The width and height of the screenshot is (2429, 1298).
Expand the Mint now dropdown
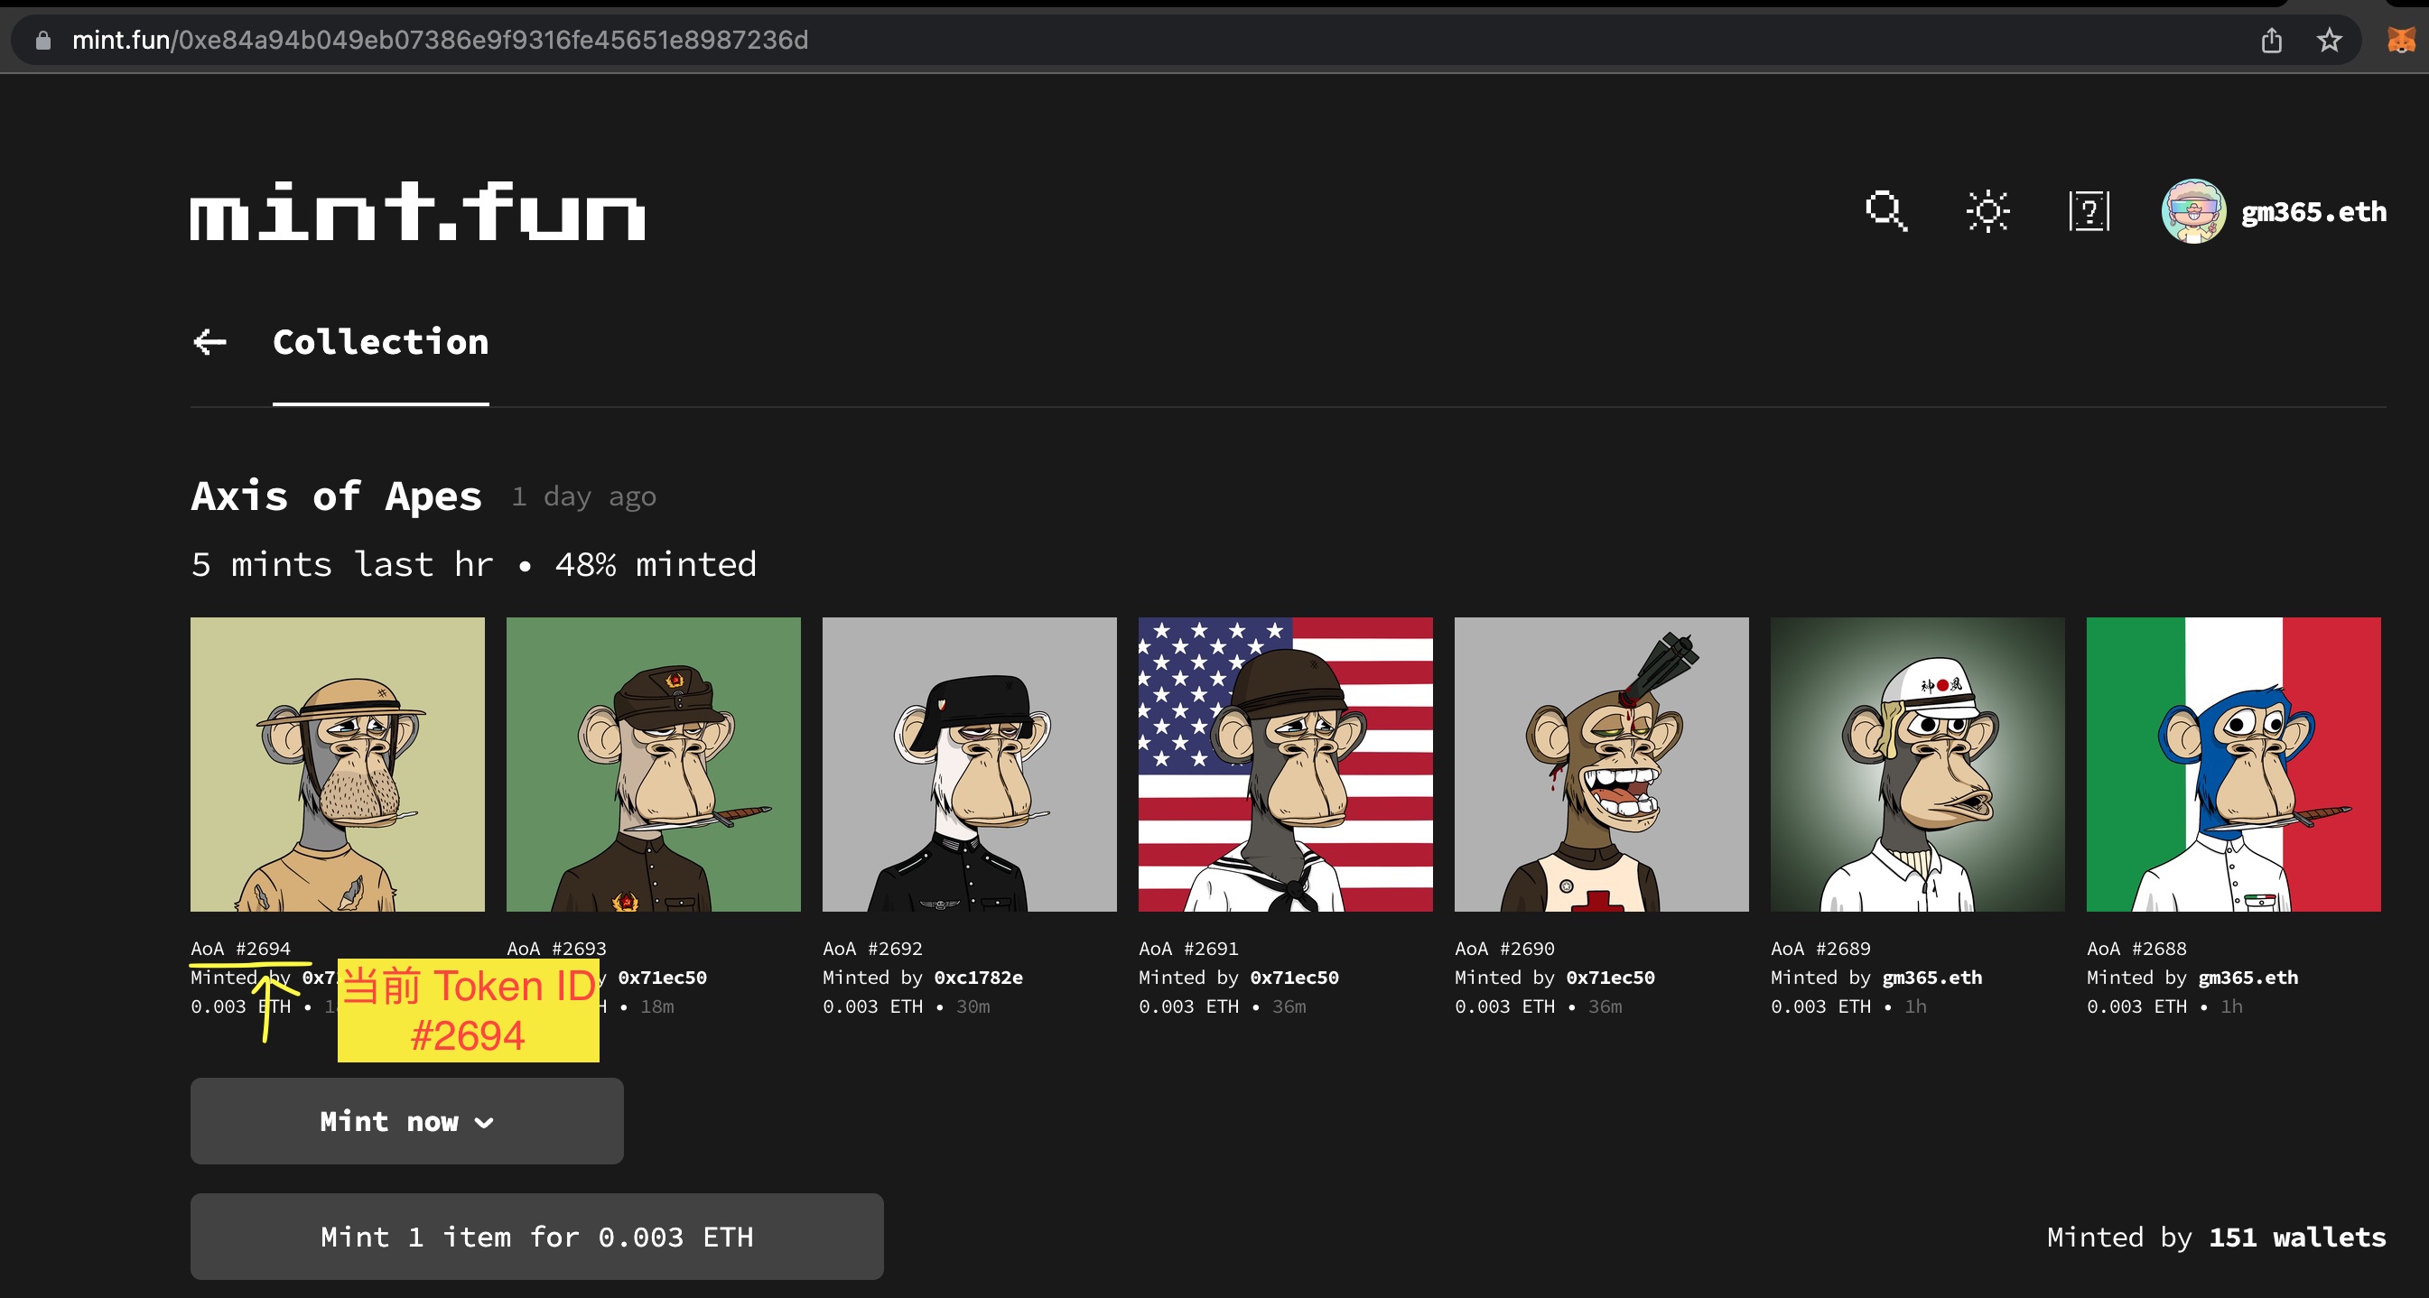[406, 1121]
